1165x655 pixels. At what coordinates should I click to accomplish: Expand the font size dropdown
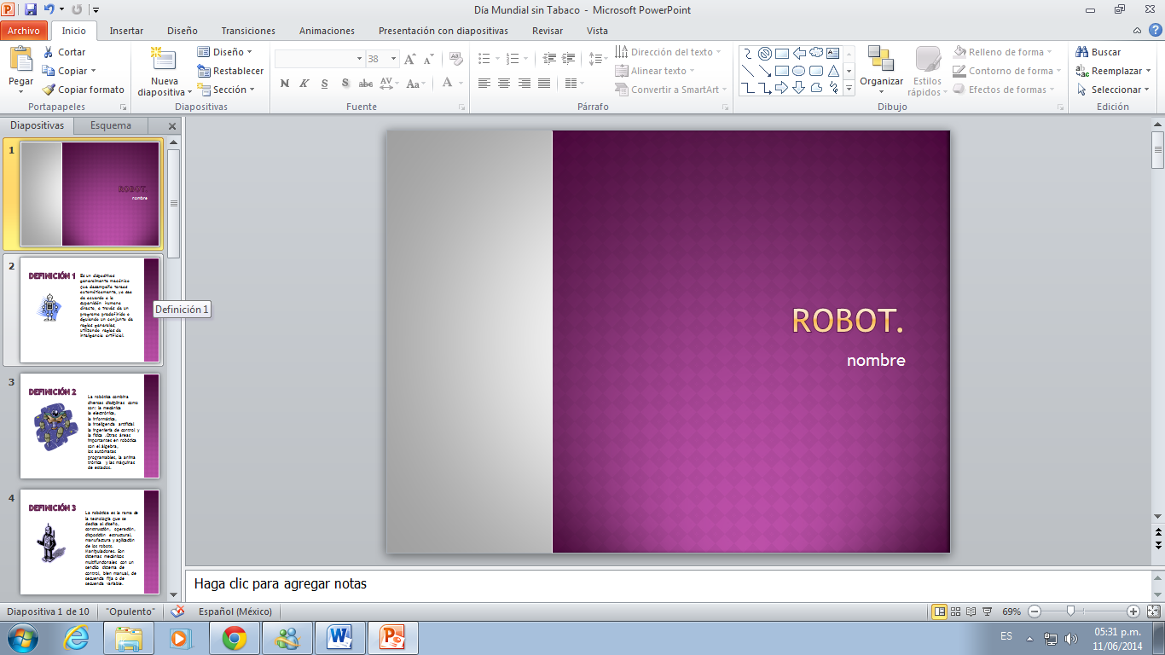pos(393,59)
